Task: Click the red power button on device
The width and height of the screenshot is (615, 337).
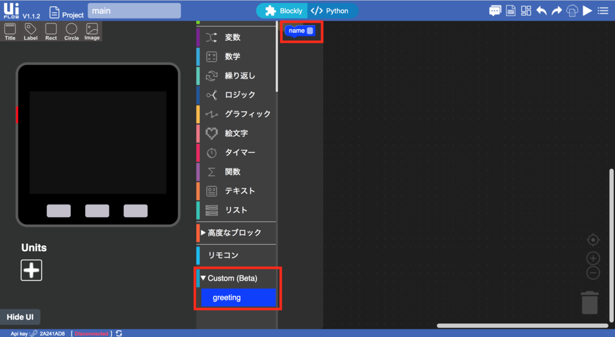Action: coord(17,115)
